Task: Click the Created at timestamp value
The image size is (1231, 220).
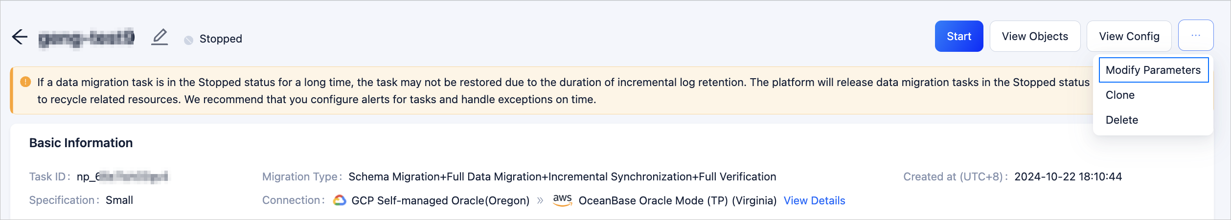Action: [x=1068, y=177]
